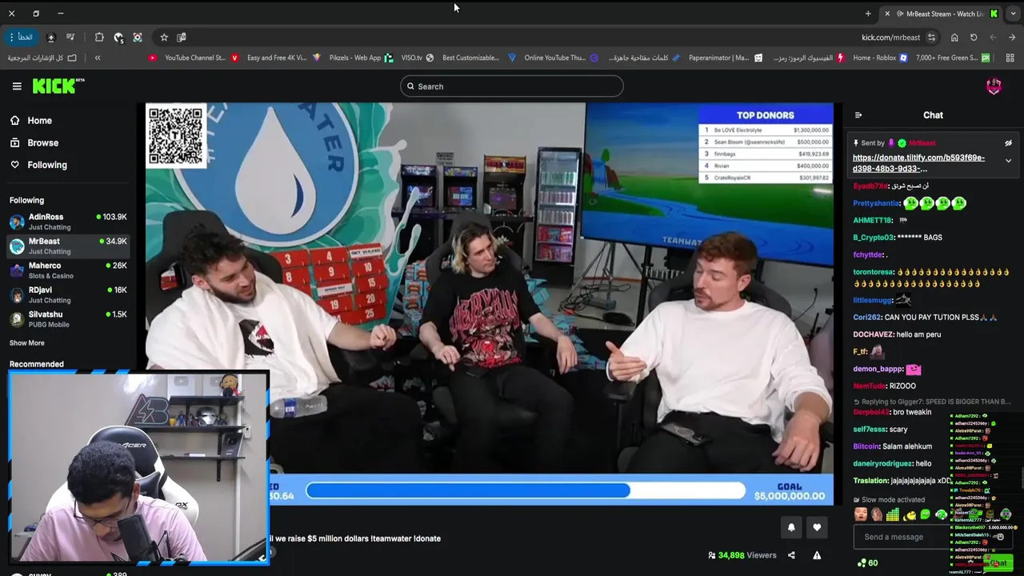Reload the current page

pyautogui.click(x=974, y=38)
